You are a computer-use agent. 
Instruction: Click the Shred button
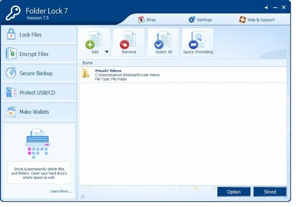[270, 192]
